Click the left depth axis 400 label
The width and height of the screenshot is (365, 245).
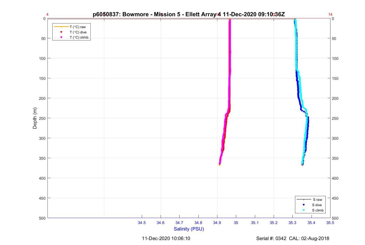(42, 178)
